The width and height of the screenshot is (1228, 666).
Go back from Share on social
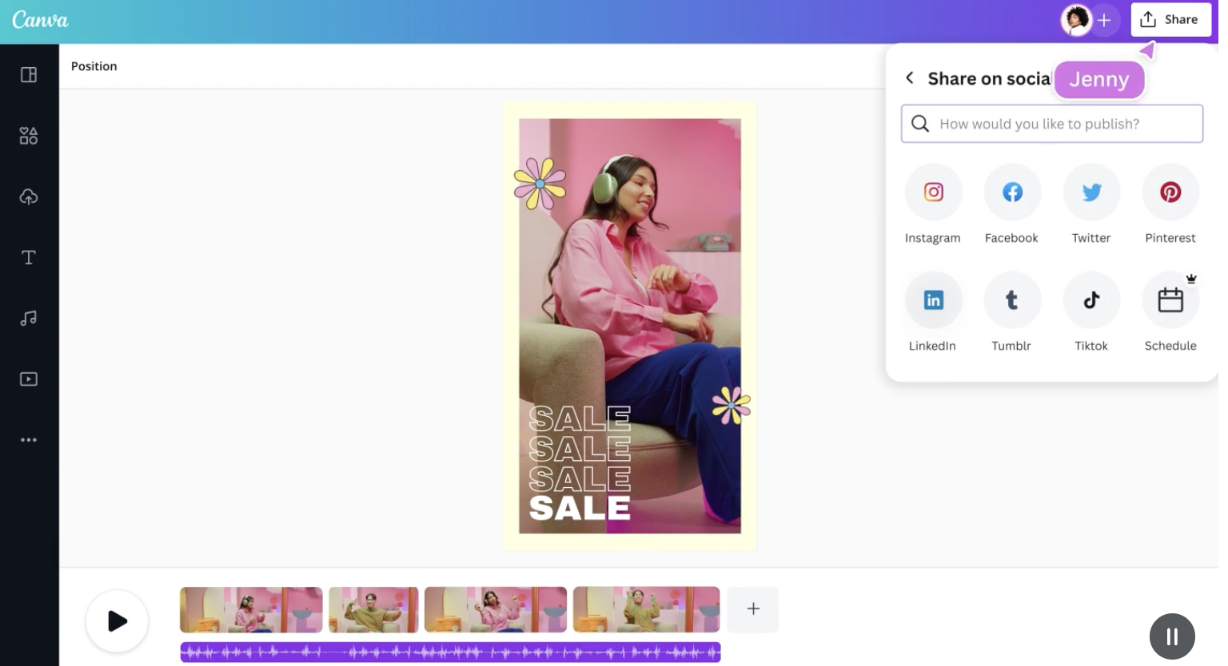click(x=910, y=77)
